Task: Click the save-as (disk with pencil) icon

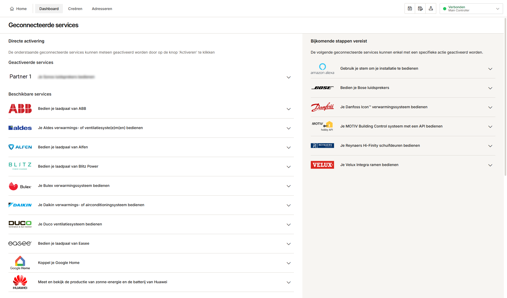Action: tap(420, 9)
